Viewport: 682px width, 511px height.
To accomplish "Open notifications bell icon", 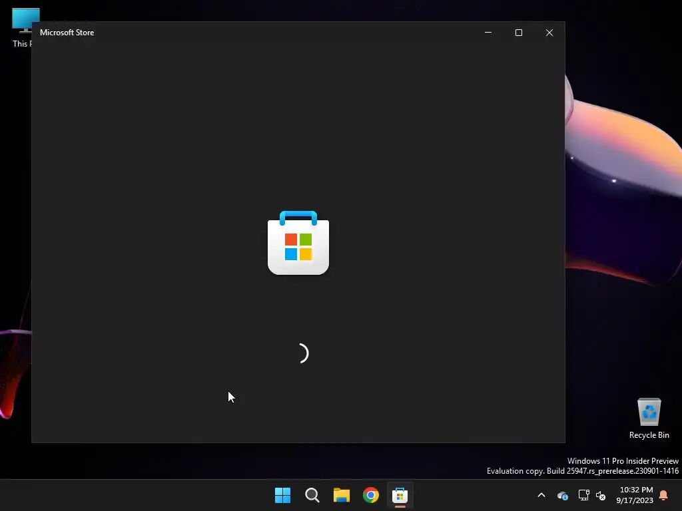I will (664, 495).
